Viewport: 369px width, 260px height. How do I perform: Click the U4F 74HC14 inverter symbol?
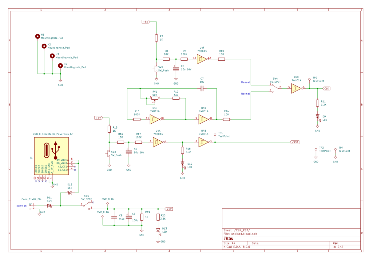[202, 58]
